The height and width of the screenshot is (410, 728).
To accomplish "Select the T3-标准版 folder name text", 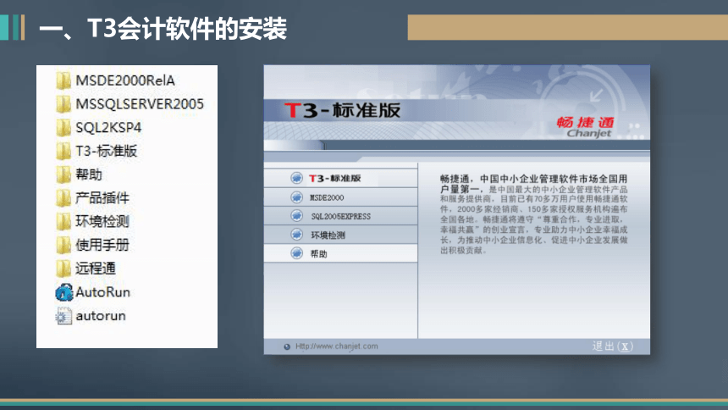I will point(107,151).
